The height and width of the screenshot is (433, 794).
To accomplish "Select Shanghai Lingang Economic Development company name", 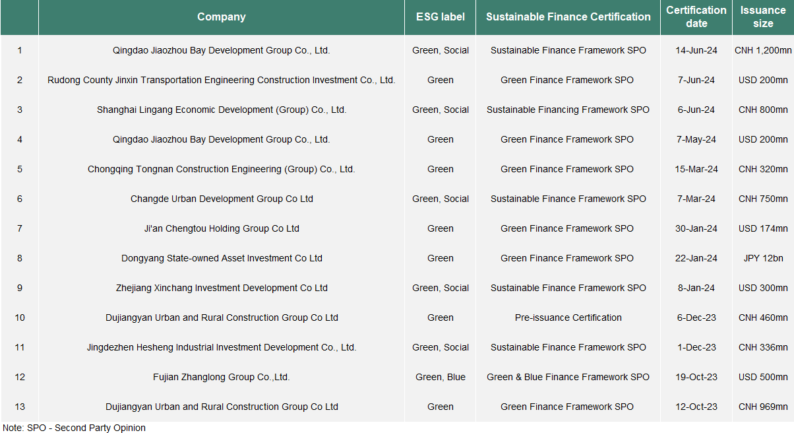I will click(x=222, y=110).
